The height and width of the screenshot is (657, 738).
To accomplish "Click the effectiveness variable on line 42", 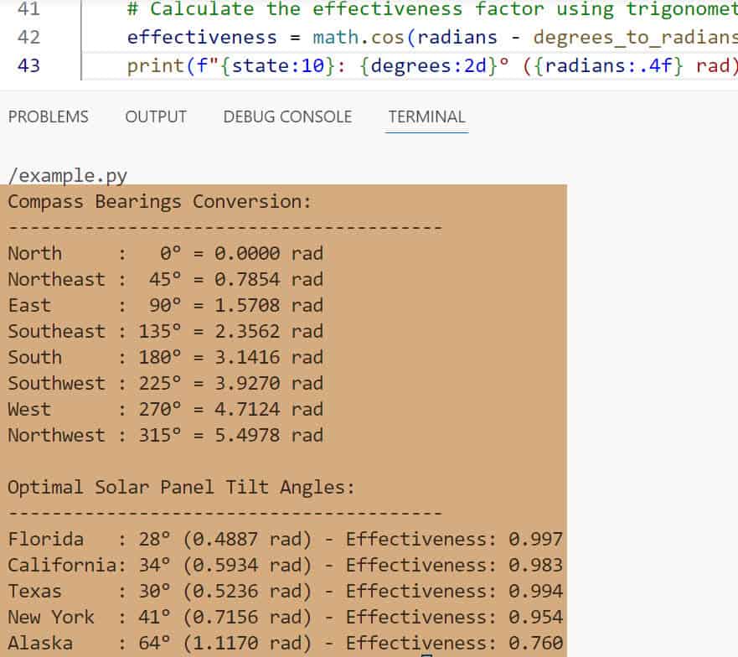I will 201,38.
